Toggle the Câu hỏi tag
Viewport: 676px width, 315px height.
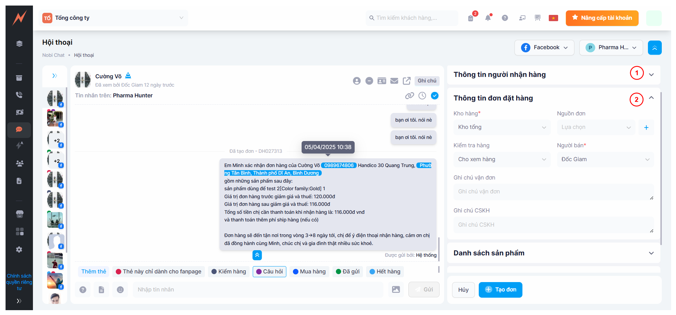(x=269, y=272)
